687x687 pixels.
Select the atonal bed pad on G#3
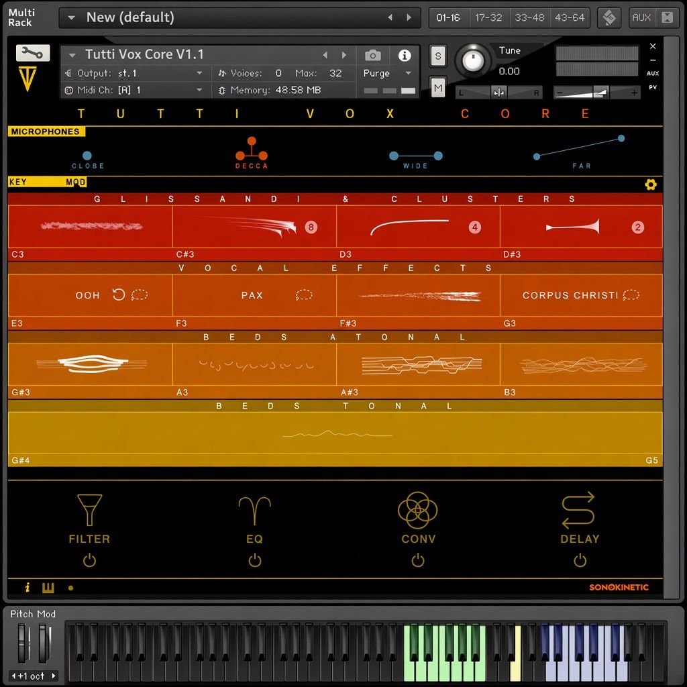[91, 364]
